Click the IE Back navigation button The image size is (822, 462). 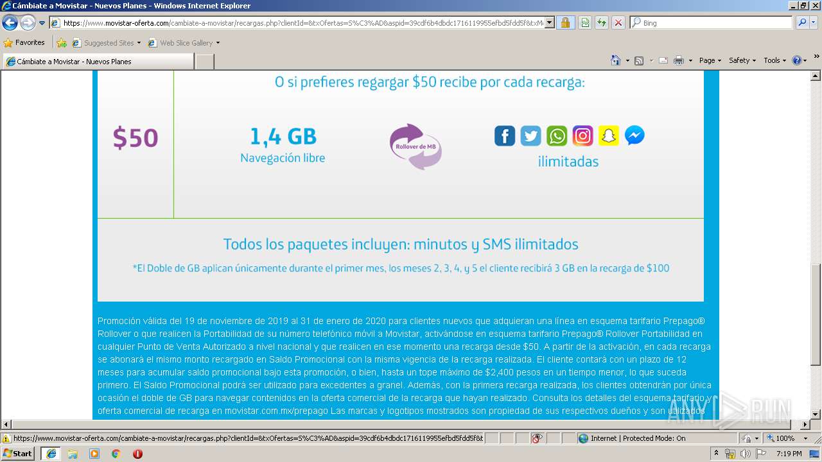coord(10,23)
